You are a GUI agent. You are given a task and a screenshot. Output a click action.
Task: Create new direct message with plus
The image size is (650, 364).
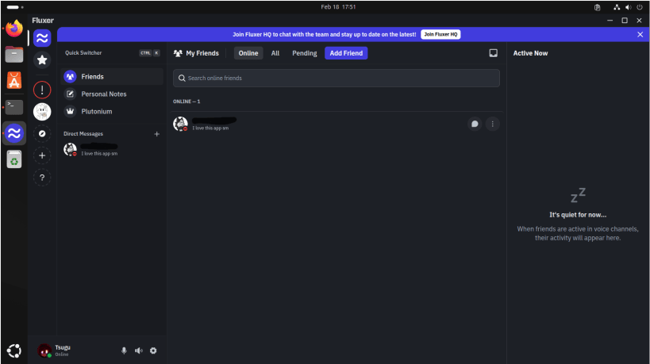click(x=156, y=134)
